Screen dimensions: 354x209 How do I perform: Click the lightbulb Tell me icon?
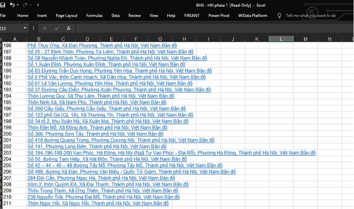pos(279,15)
